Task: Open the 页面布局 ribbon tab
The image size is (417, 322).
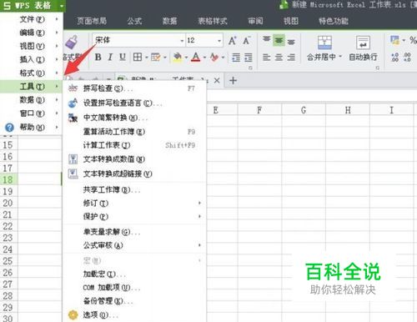Action: 92,21
